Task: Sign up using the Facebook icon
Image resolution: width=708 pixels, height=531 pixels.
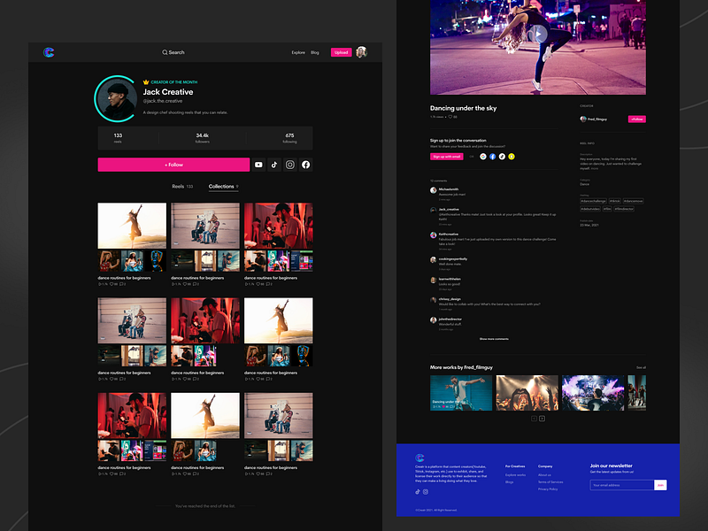Action: click(x=493, y=157)
